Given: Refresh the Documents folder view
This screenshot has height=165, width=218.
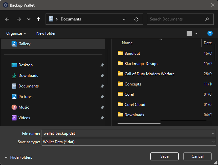Looking at the screenshot, I should pos(136,19).
